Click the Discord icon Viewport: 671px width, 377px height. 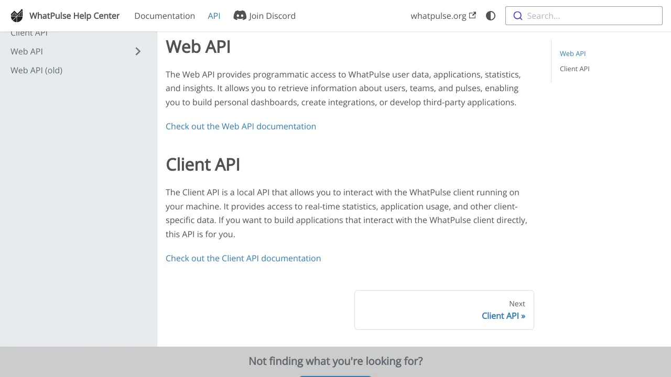240,16
